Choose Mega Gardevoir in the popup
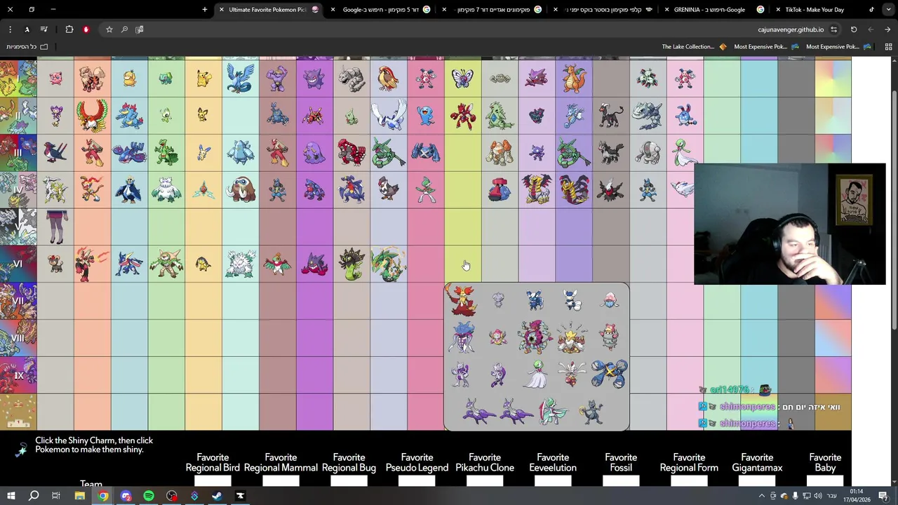The height and width of the screenshot is (505, 898). pos(535,375)
